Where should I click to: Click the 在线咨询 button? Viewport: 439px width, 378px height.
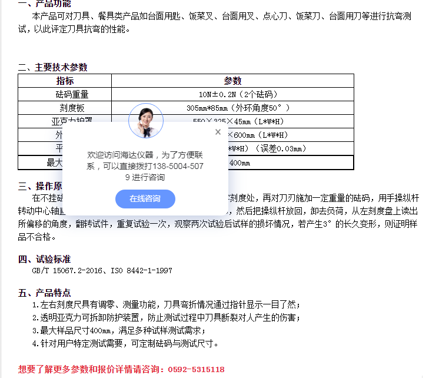(x=145, y=199)
